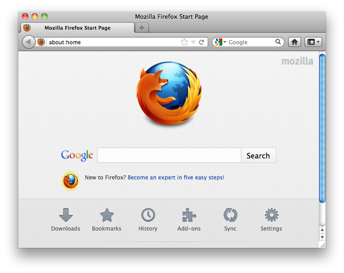Close the window with red button
The width and height of the screenshot is (344, 273).
click(x=25, y=16)
